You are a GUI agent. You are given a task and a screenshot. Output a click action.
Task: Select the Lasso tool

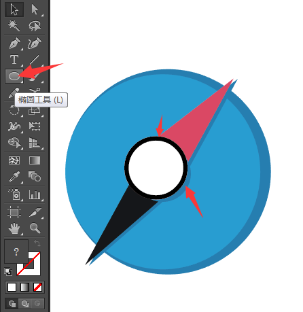coord(35,26)
